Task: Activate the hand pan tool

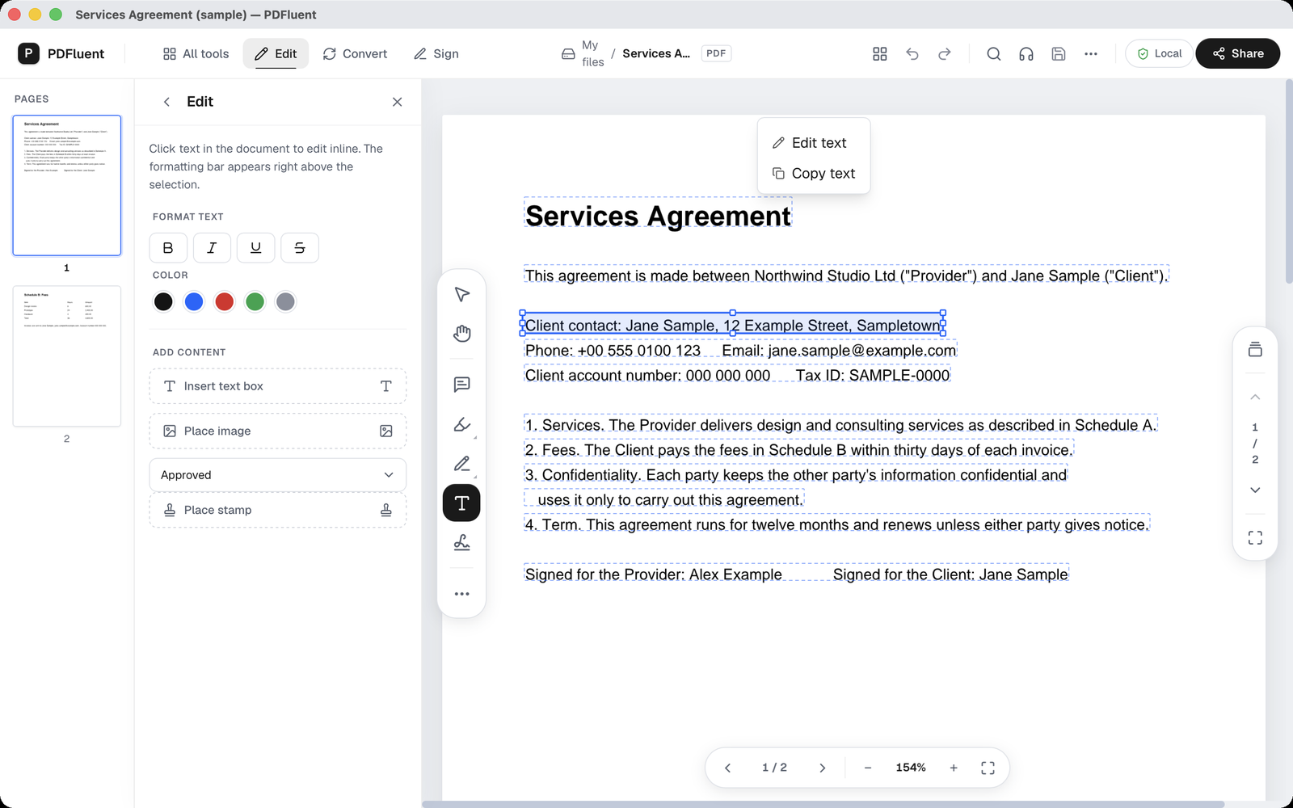Action: tap(461, 333)
